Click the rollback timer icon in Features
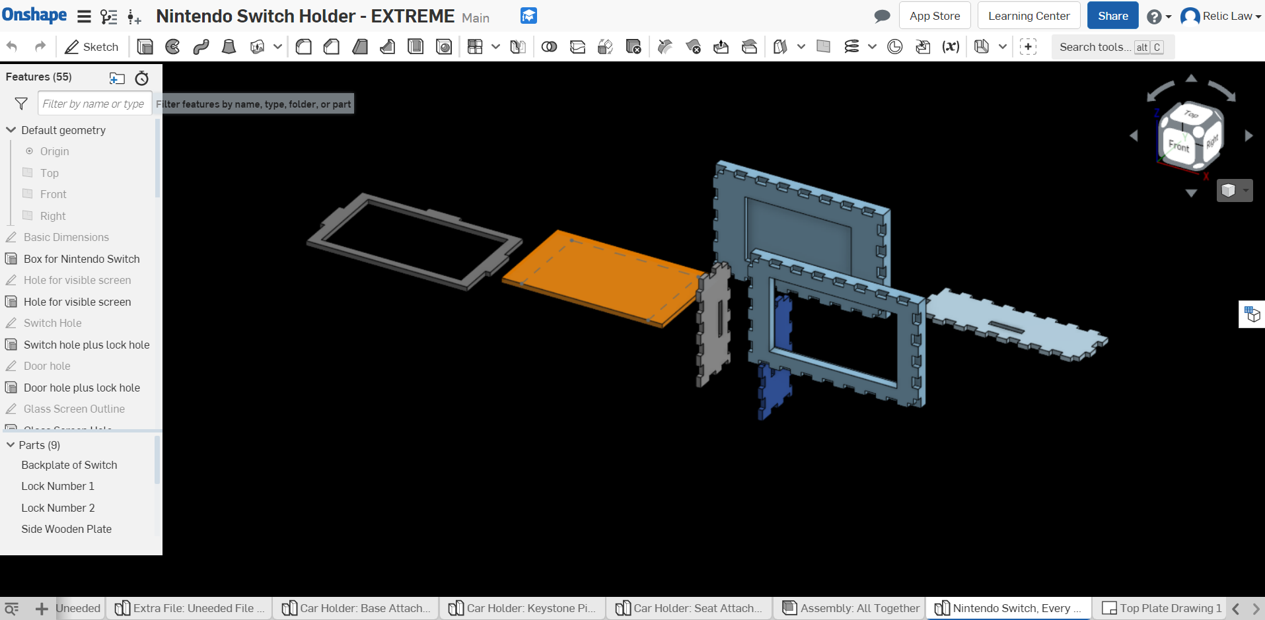Screen dimensions: 1265x620 coord(142,78)
